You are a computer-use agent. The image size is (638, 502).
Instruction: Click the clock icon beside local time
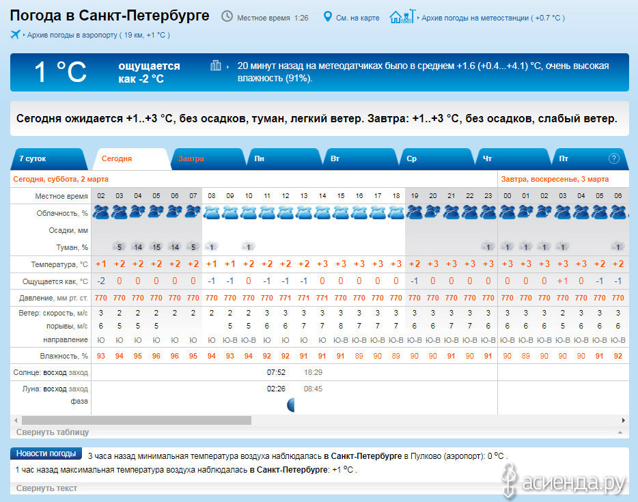click(227, 16)
